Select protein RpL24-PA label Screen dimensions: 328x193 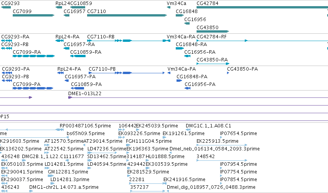tap(69, 69)
